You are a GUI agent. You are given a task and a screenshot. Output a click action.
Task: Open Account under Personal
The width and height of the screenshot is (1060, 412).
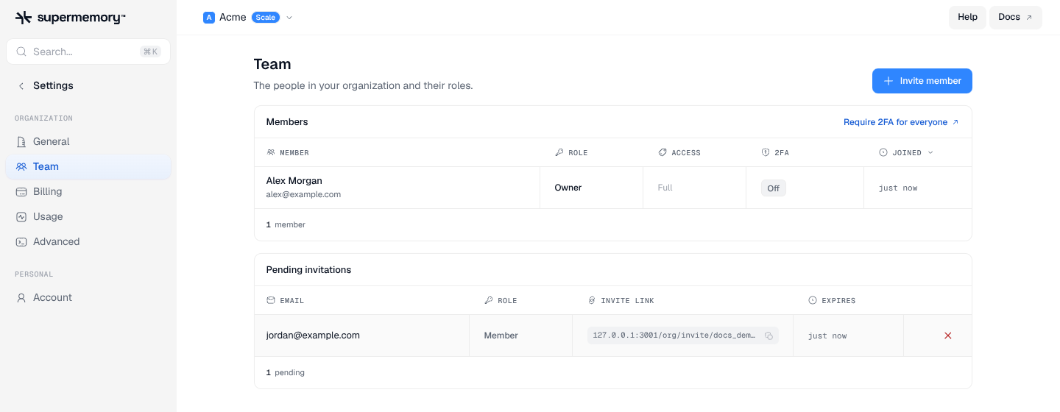[88, 297]
